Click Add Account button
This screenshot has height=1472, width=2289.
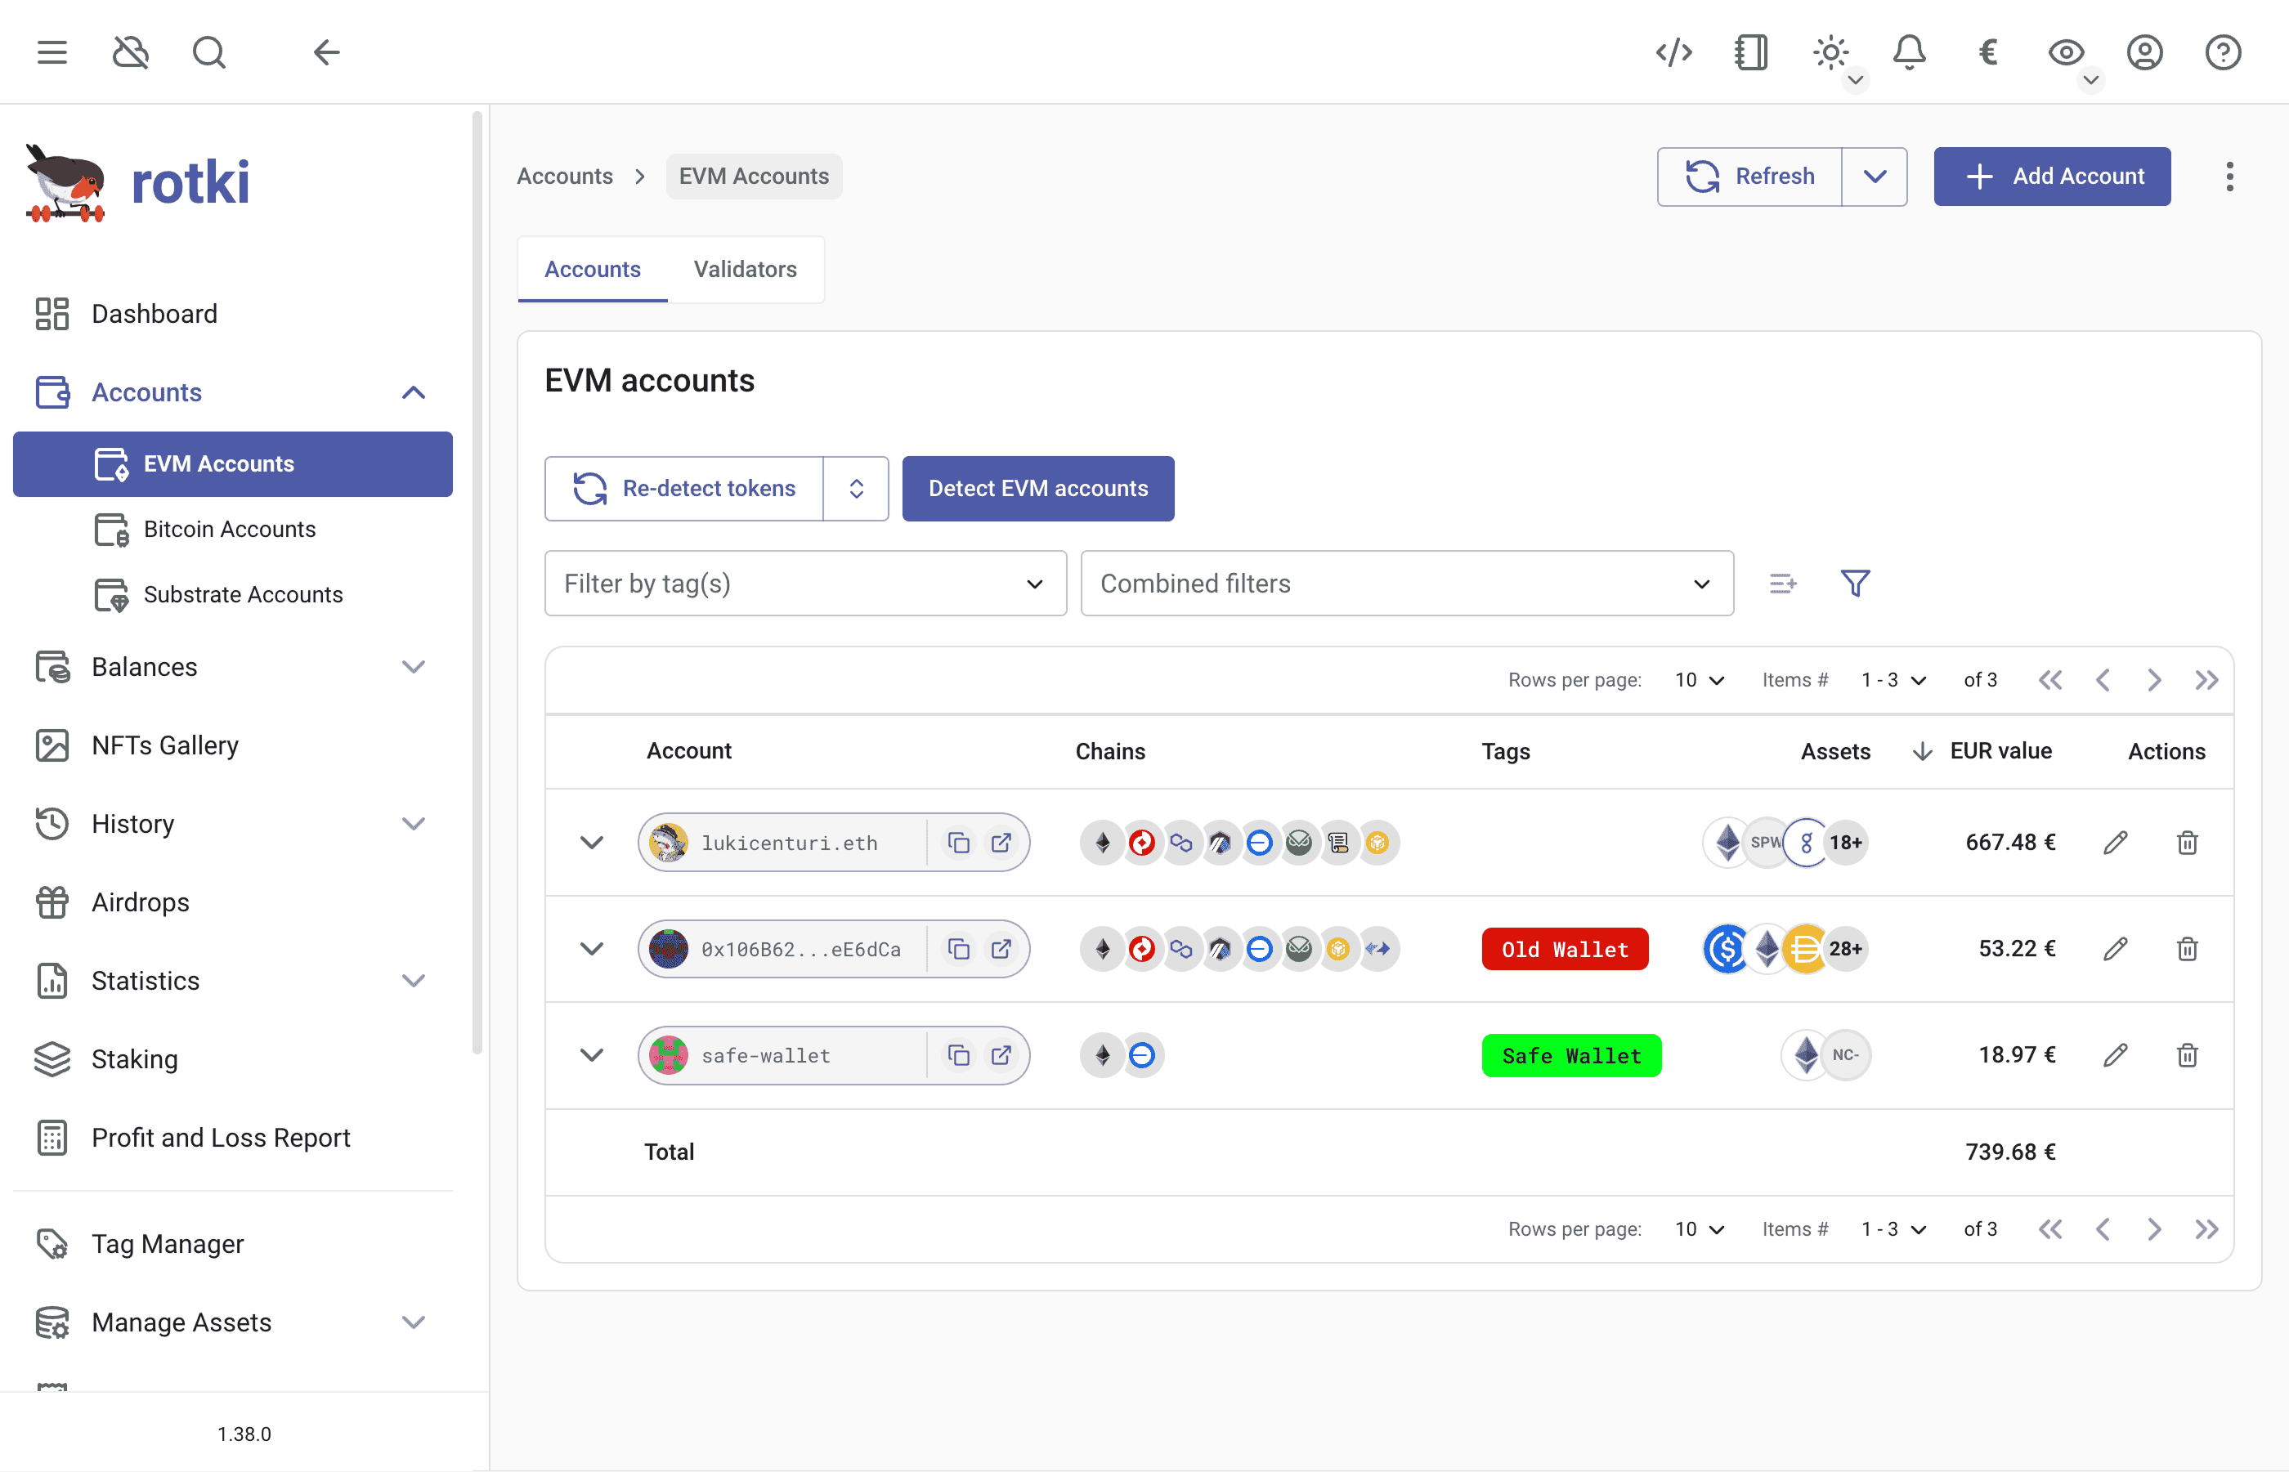pyautogui.click(x=2052, y=176)
